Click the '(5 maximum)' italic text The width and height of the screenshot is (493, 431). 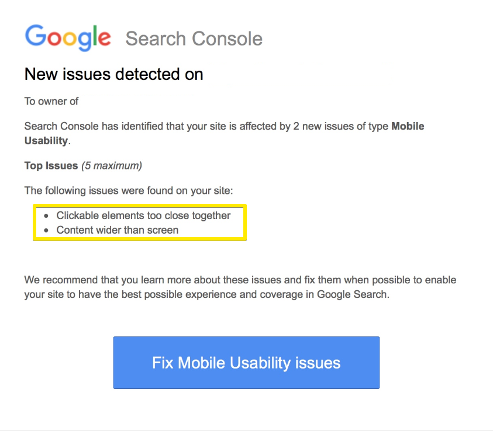112,166
